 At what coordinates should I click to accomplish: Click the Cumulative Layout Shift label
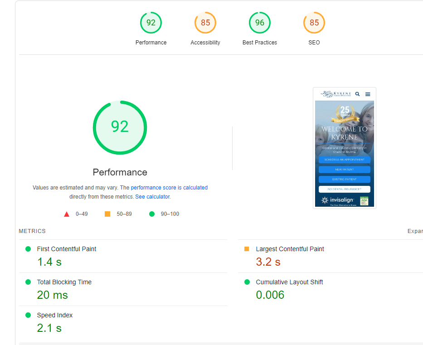pos(289,282)
